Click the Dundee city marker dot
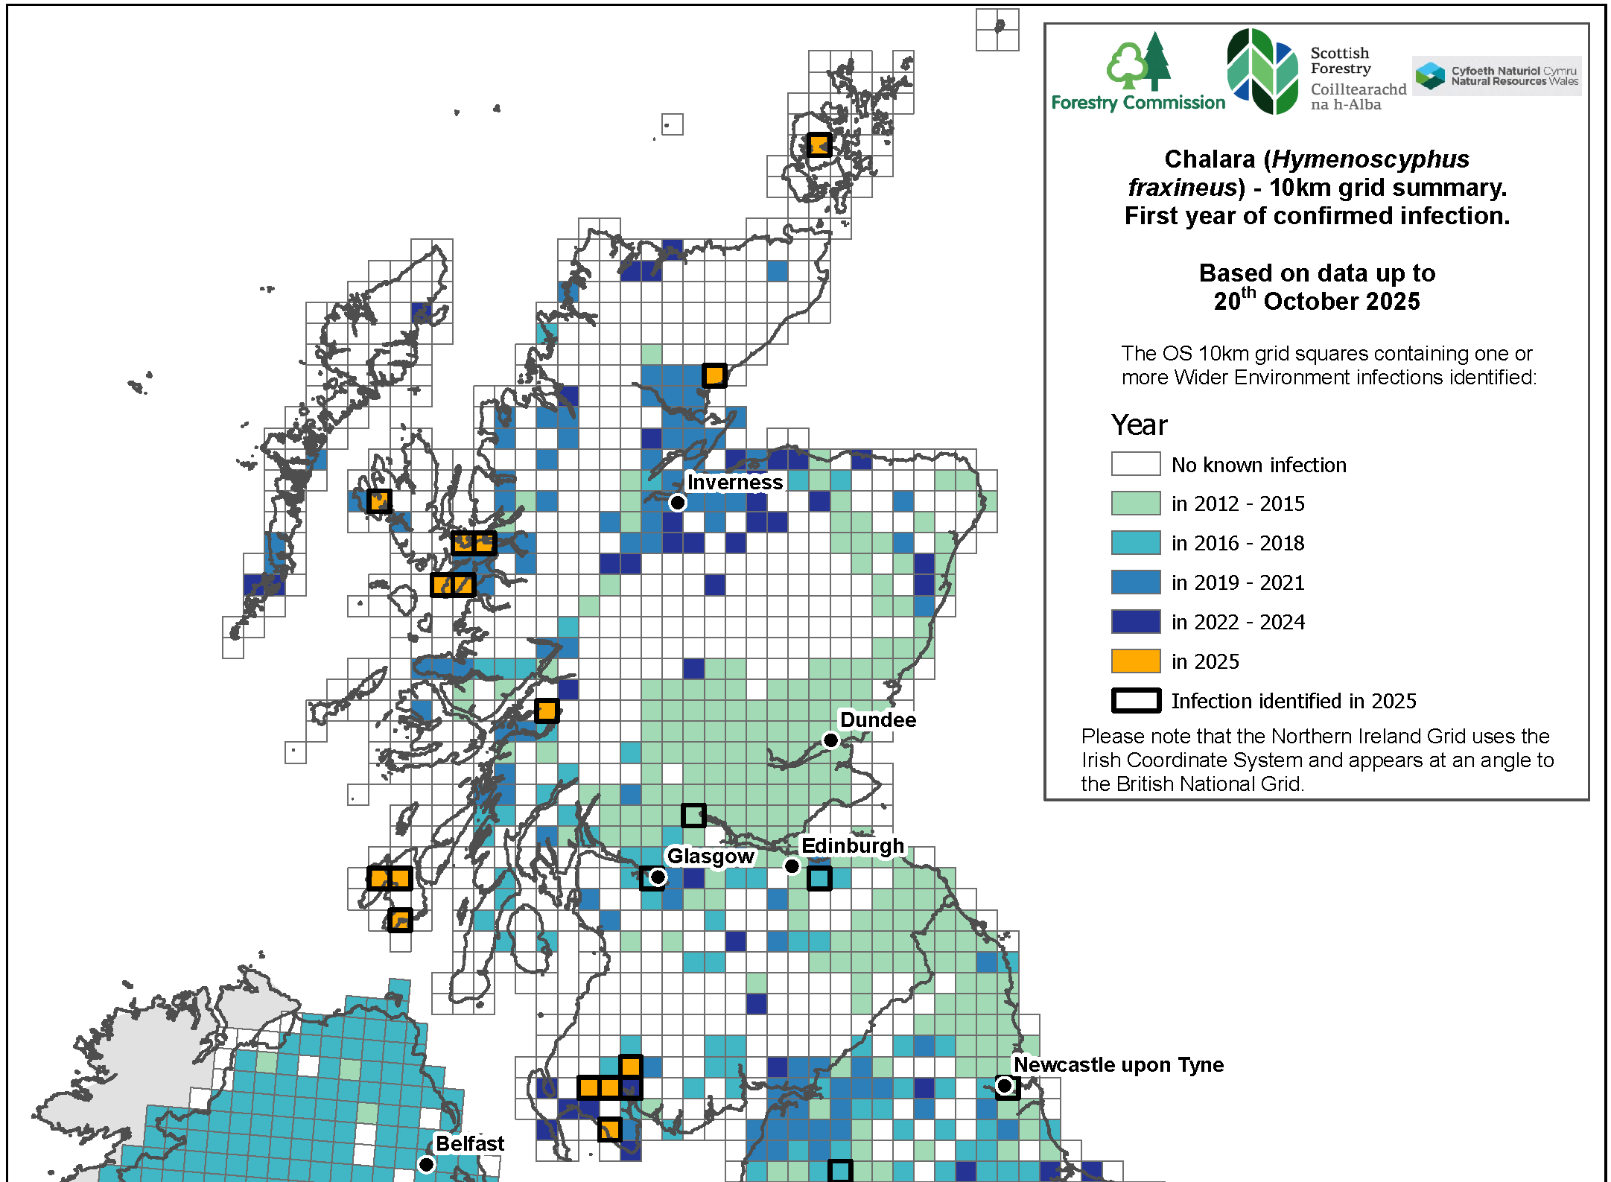 point(831,740)
